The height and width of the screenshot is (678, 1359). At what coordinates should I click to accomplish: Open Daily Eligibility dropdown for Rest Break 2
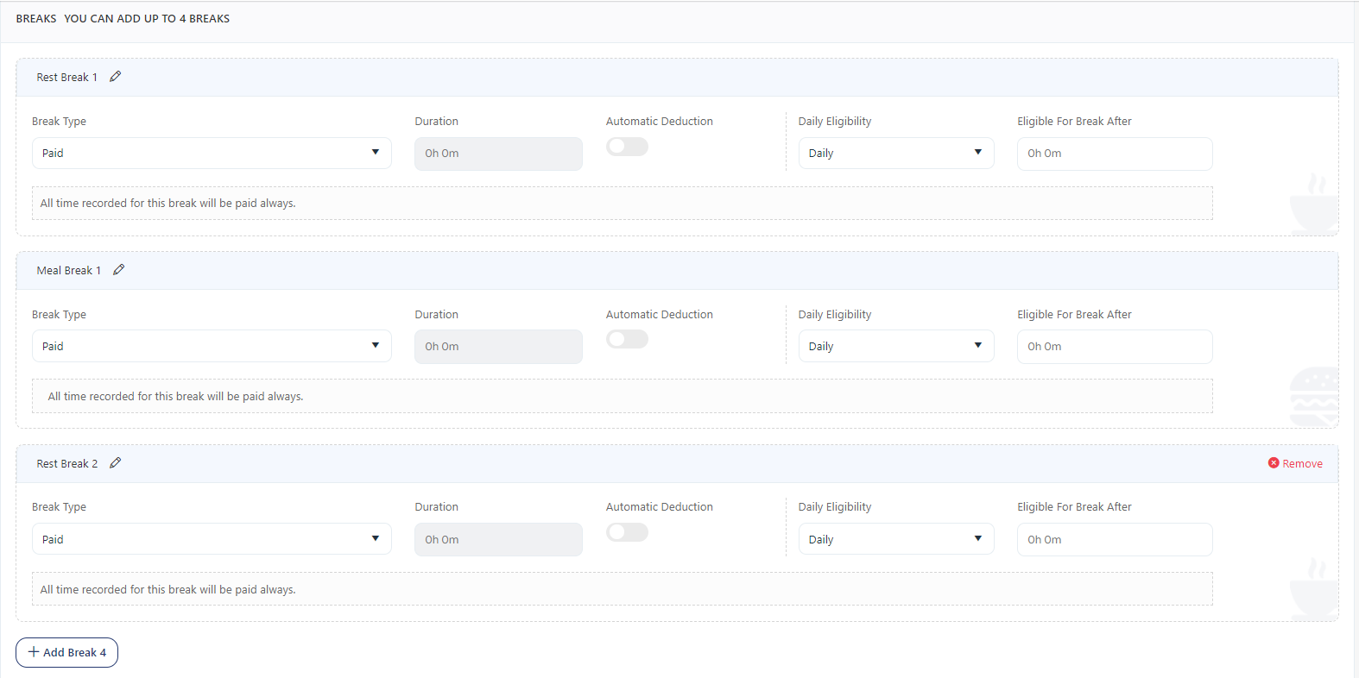pos(895,540)
